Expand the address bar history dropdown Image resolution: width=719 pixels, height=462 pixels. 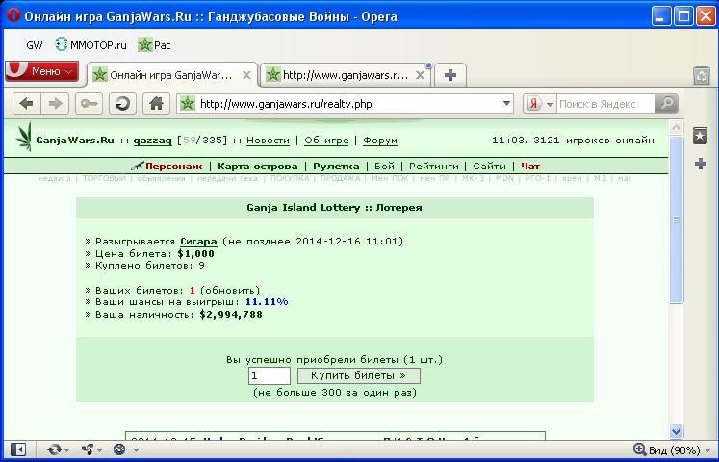point(506,104)
